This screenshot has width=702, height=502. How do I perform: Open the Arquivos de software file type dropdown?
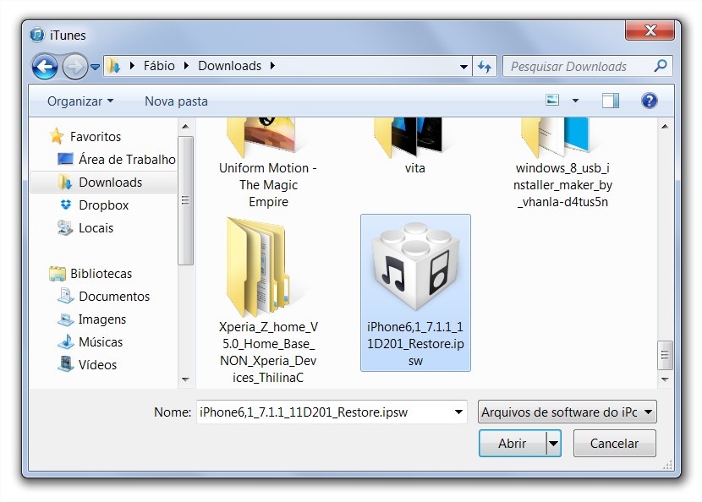(567, 412)
